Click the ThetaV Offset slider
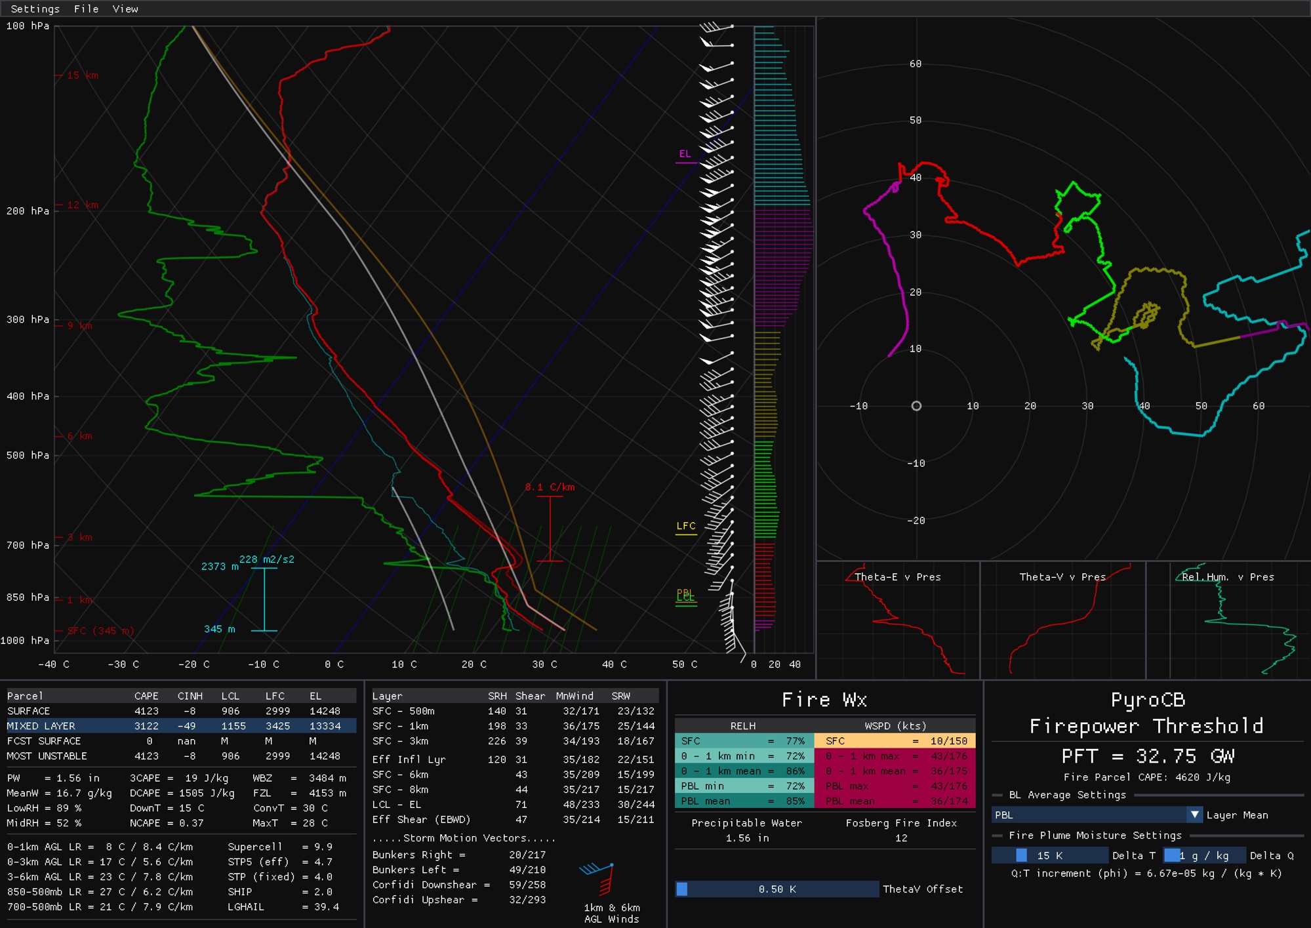This screenshot has height=928, width=1311. click(777, 889)
